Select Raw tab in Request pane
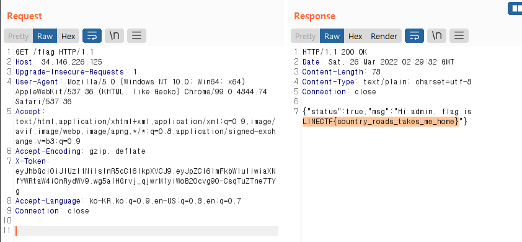Viewport: 522px width, 242px height. point(45,36)
